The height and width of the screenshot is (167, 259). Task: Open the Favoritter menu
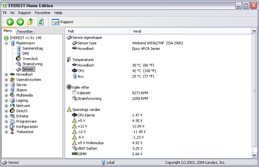43,13
